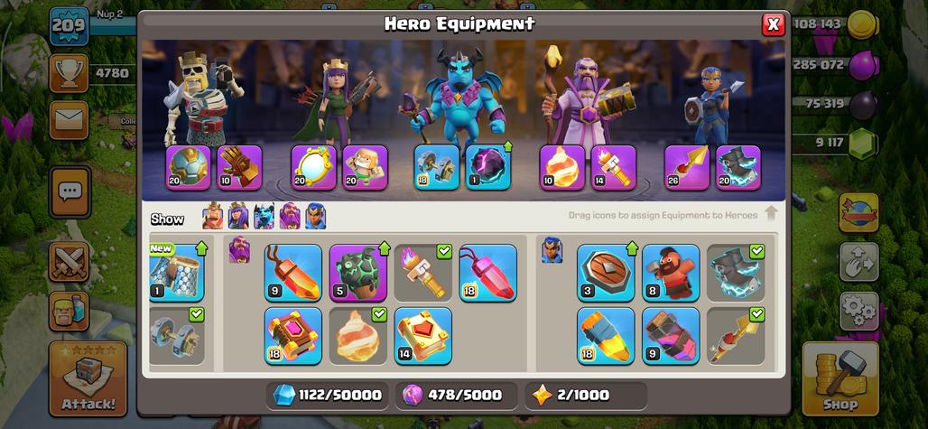Click the equipped dark orb, level 1
The height and width of the screenshot is (429, 928).
tap(488, 167)
